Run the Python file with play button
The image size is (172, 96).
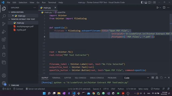pos(157,7)
